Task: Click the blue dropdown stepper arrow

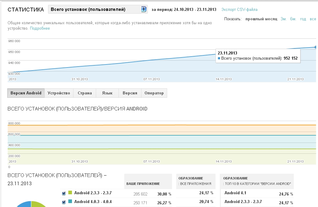Action: (x=144, y=9)
